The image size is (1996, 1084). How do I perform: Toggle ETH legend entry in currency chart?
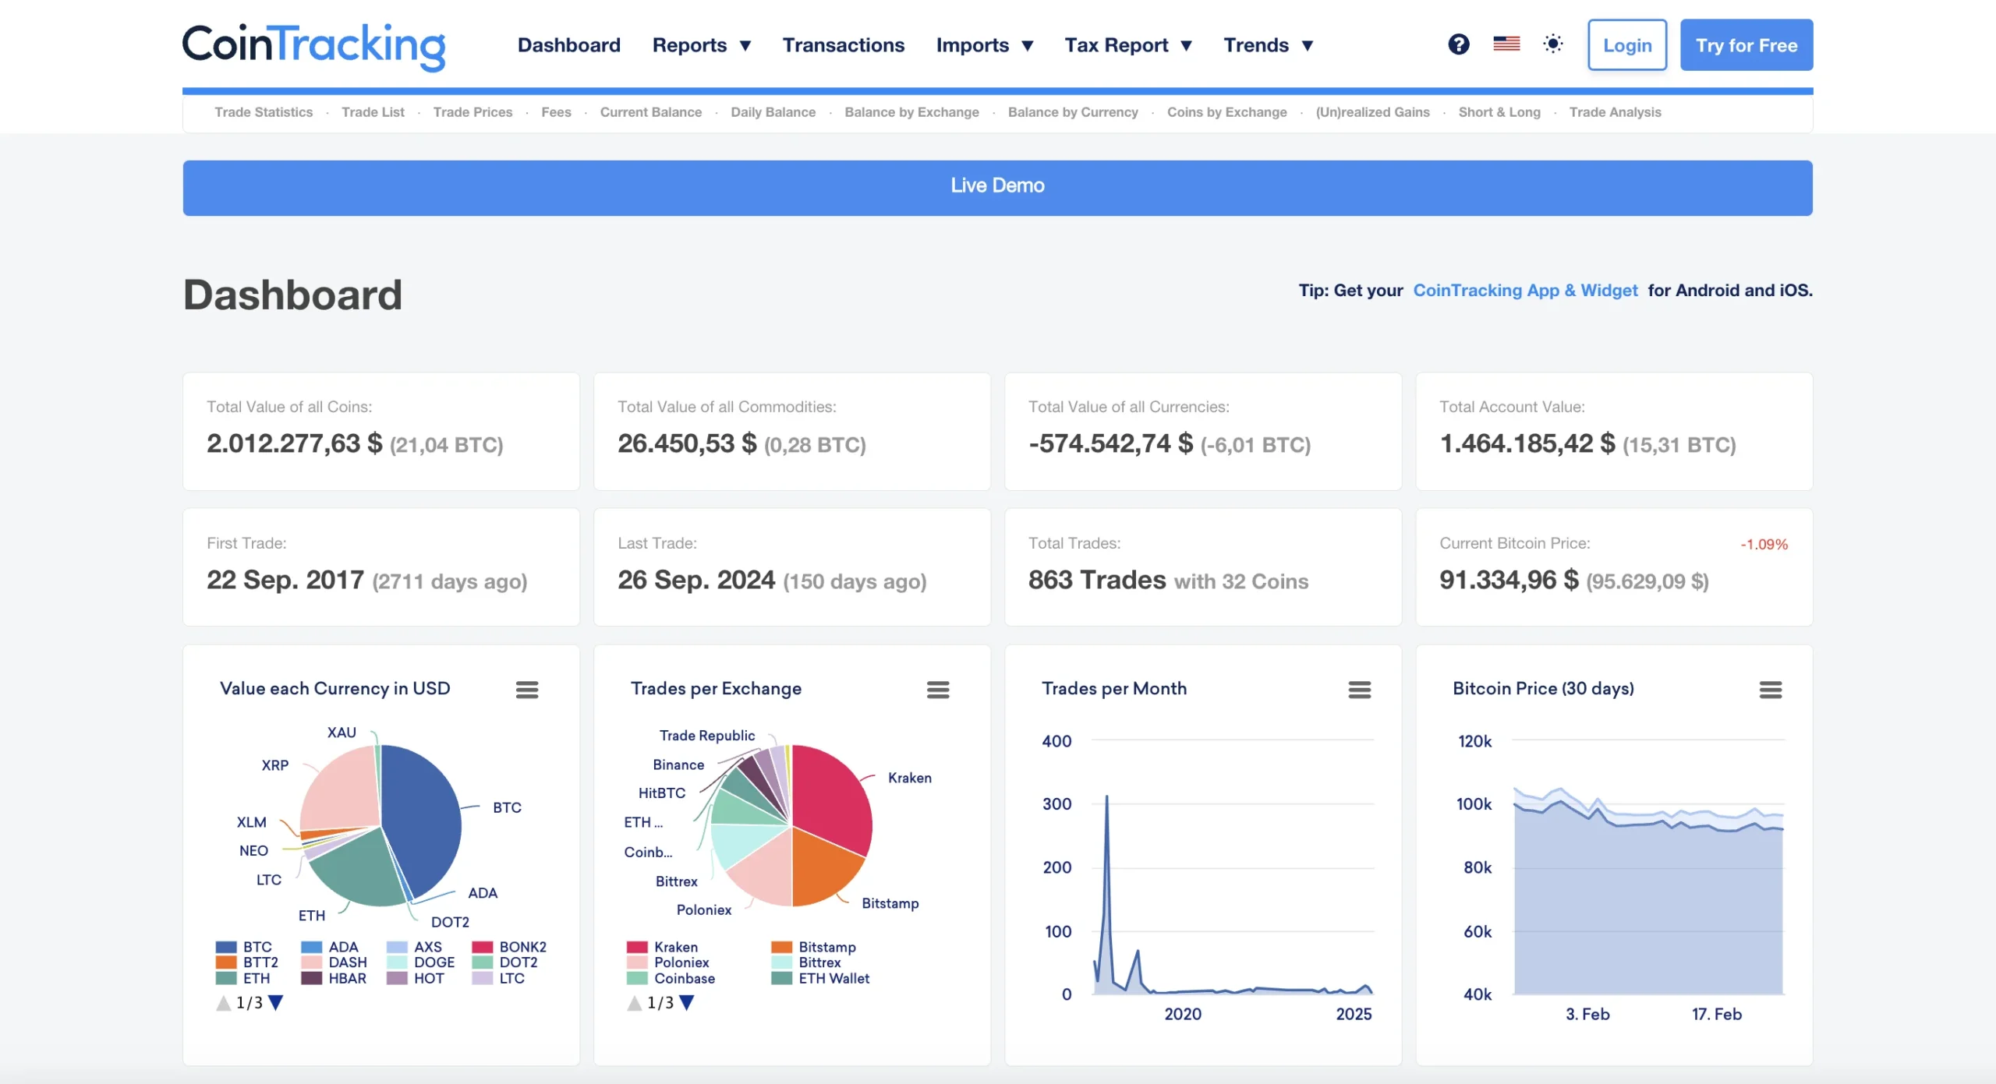tap(243, 978)
